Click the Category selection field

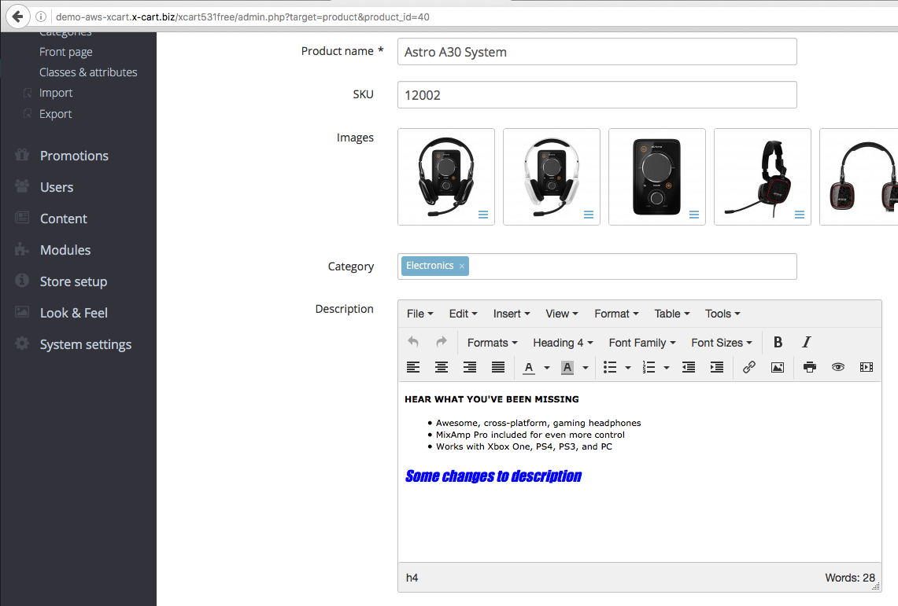(597, 266)
